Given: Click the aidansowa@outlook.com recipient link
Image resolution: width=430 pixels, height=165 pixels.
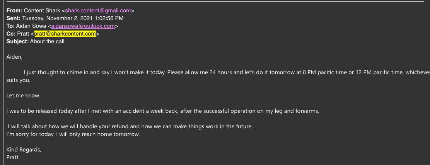Looking at the screenshot, I should [83, 26].
